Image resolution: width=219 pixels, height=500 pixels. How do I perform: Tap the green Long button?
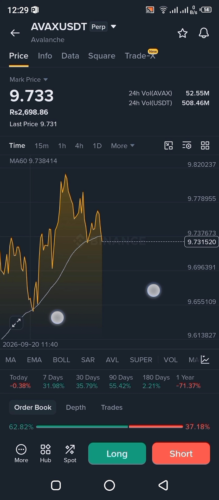click(117, 454)
